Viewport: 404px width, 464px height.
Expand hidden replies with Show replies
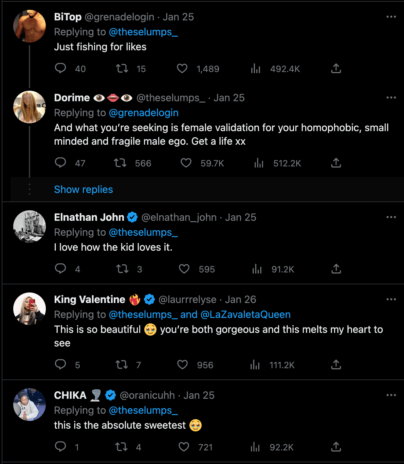[x=84, y=189]
